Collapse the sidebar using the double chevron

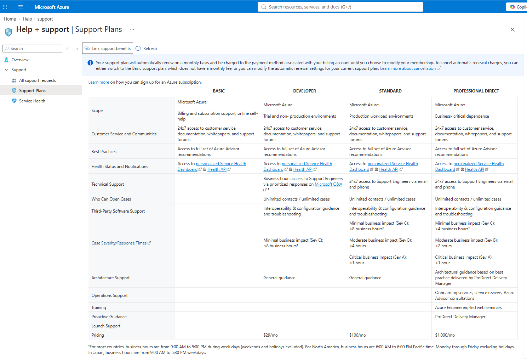click(x=77, y=49)
